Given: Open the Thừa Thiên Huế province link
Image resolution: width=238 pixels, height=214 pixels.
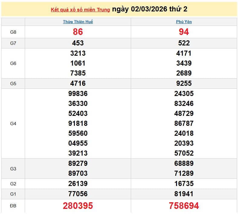Looking at the screenshot, I should 78,22.
